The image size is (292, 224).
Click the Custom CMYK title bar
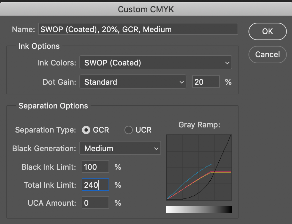146,9
